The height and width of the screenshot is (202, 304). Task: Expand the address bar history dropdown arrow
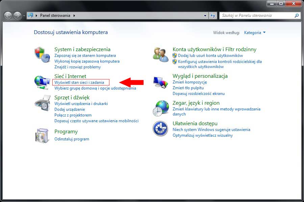pos(205,16)
